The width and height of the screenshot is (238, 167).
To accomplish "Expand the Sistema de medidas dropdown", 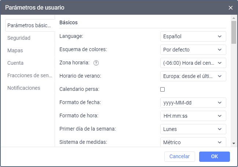I will pos(193,142).
